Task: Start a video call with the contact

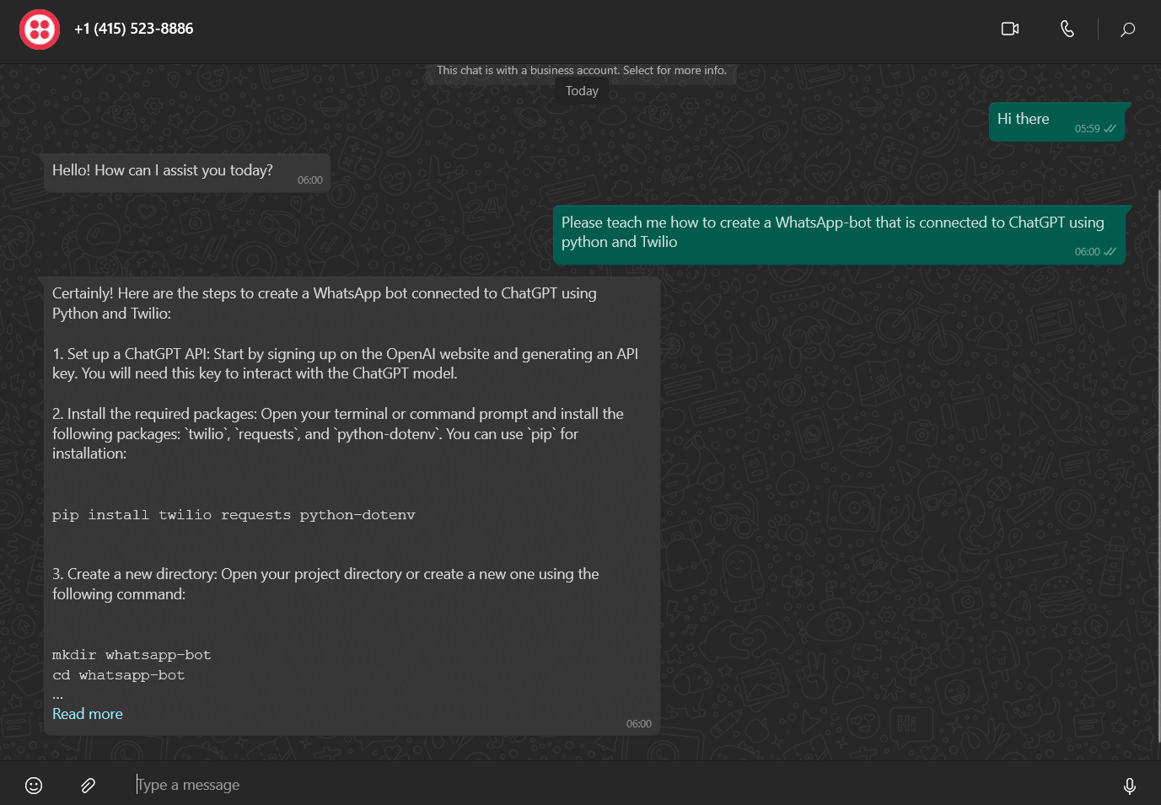Action: click(1009, 29)
